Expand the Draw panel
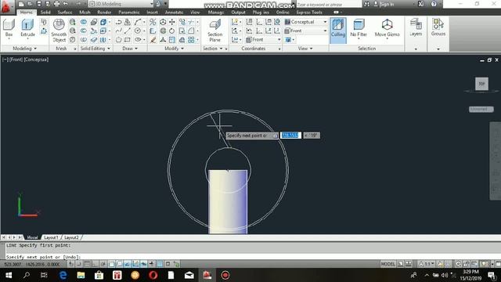 coord(130,49)
